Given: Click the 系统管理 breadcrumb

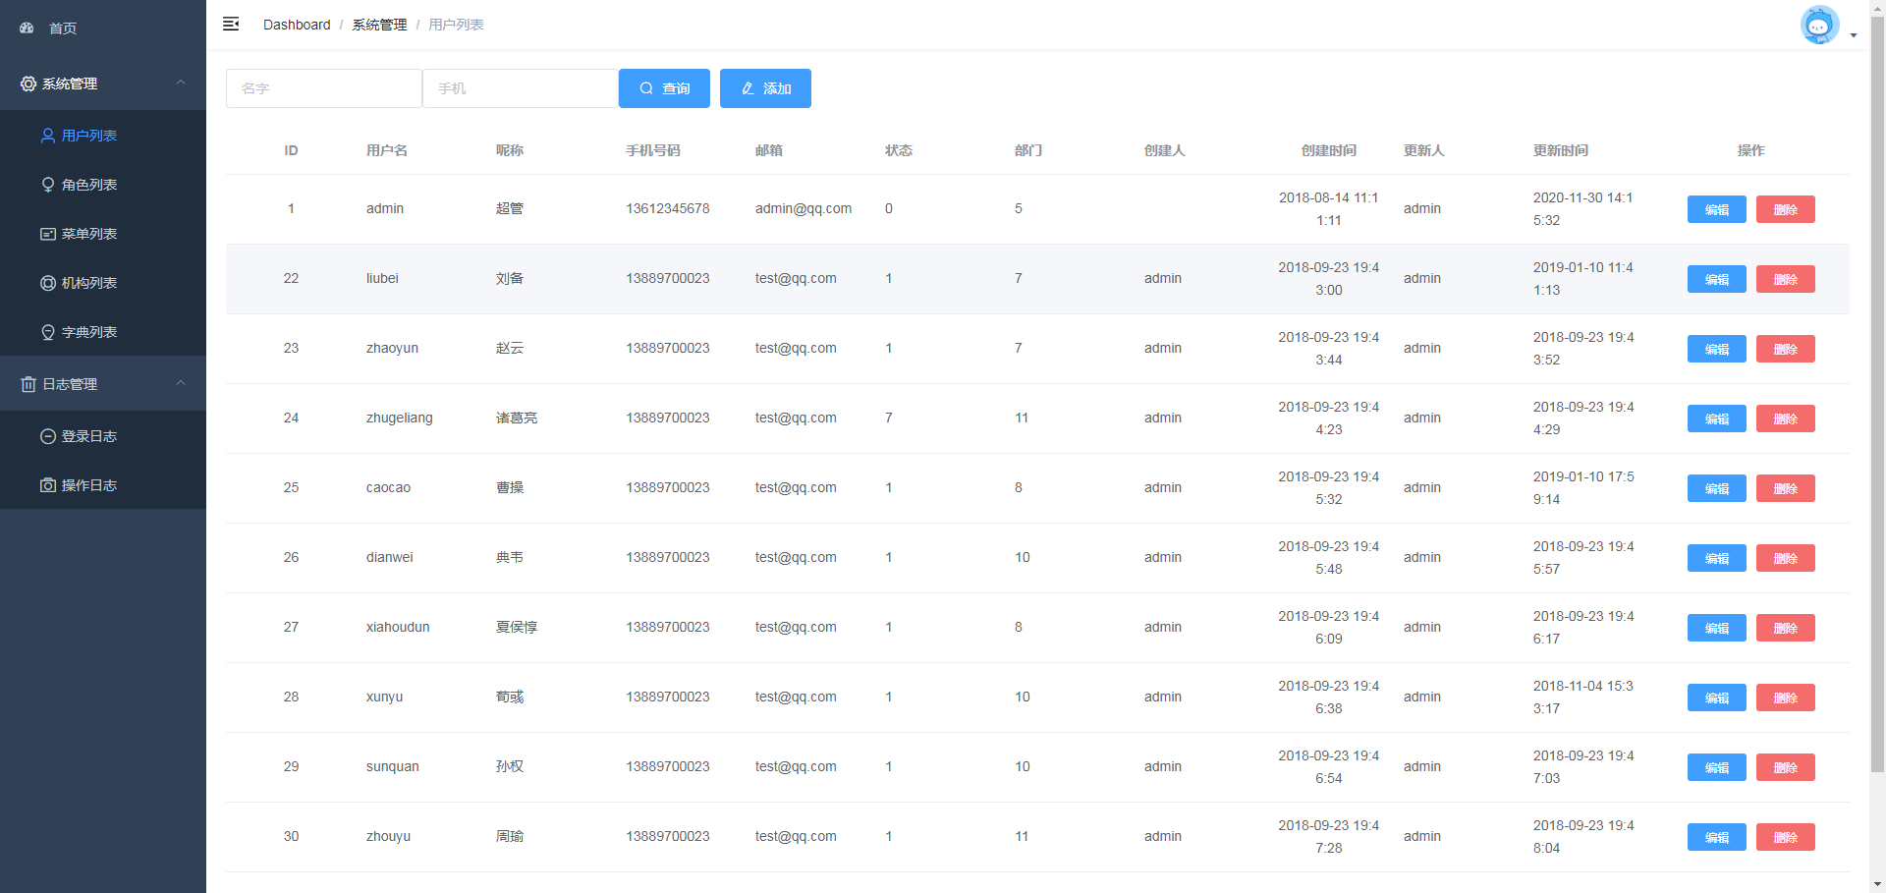Looking at the screenshot, I should pyautogui.click(x=379, y=25).
